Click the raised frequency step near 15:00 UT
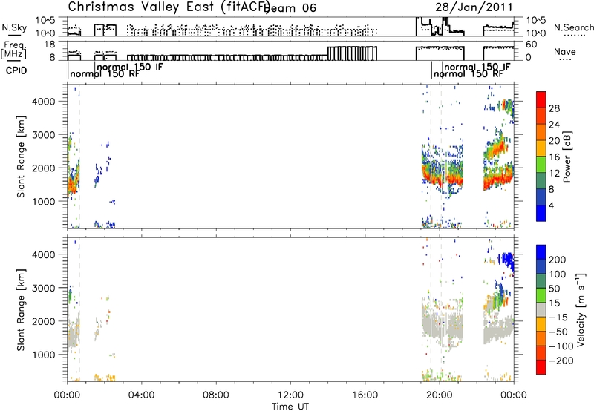Image resolution: width=594 pixels, height=411 pixels. tap(352, 53)
